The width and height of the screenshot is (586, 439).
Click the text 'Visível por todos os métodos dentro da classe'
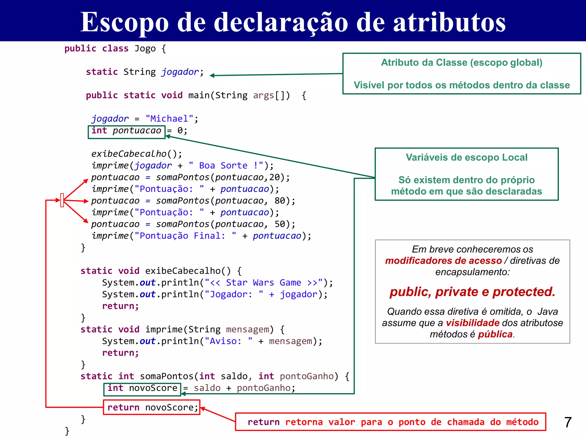pyautogui.click(x=462, y=85)
